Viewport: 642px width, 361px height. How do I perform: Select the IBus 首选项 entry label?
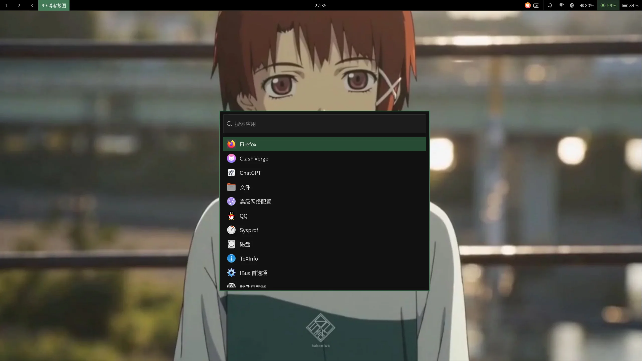point(253,273)
